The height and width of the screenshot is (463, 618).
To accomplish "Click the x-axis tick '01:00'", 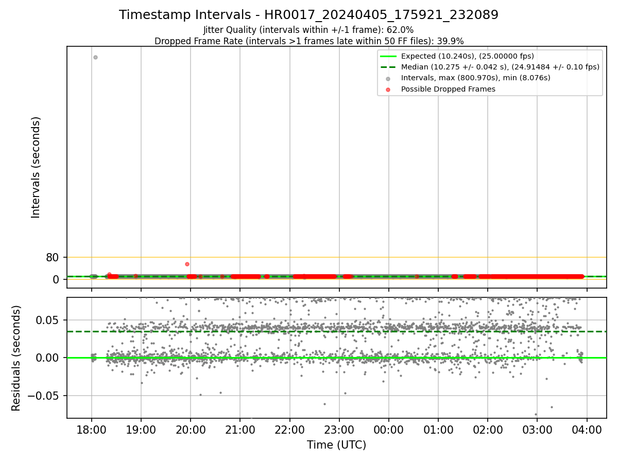I will click(438, 430).
